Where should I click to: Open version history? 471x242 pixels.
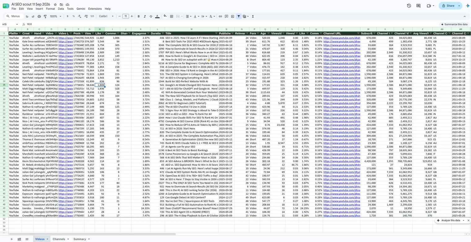tap(409, 6)
